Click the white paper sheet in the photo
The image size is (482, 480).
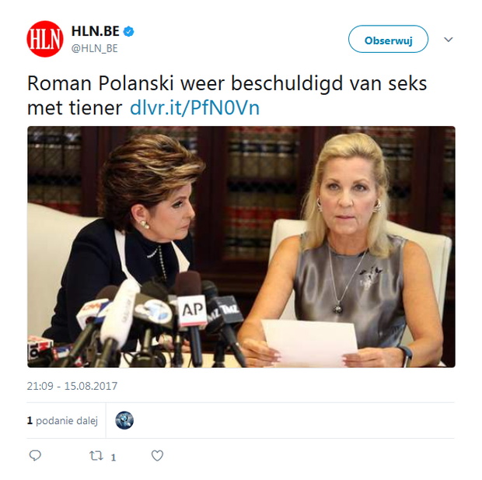309,342
